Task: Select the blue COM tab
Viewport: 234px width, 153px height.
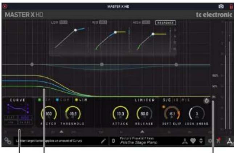Action: [x=63, y=100]
